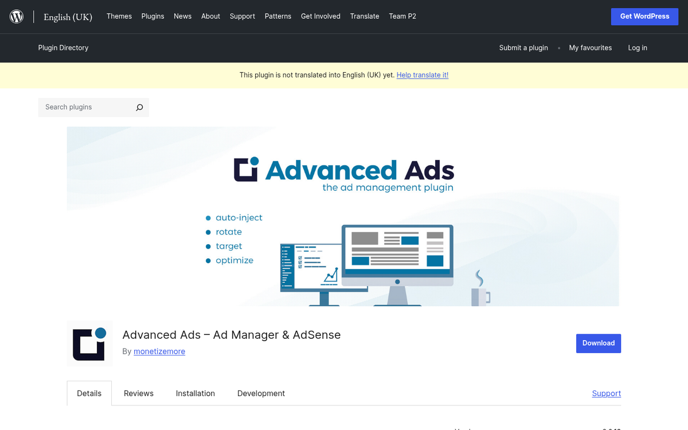Viewport: 688px width, 430px height.
Task: Click the Download button
Action: tap(599, 343)
